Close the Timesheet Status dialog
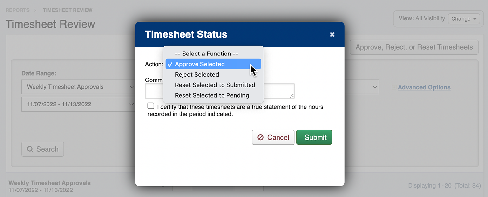The image size is (488, 197). [332, 34]
